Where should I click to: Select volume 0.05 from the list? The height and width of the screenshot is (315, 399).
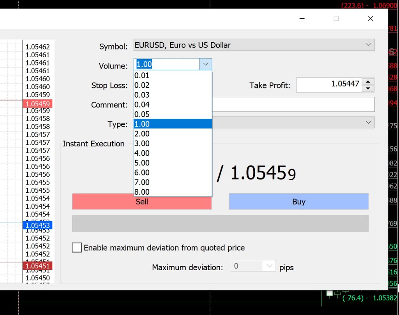[173, 114]
